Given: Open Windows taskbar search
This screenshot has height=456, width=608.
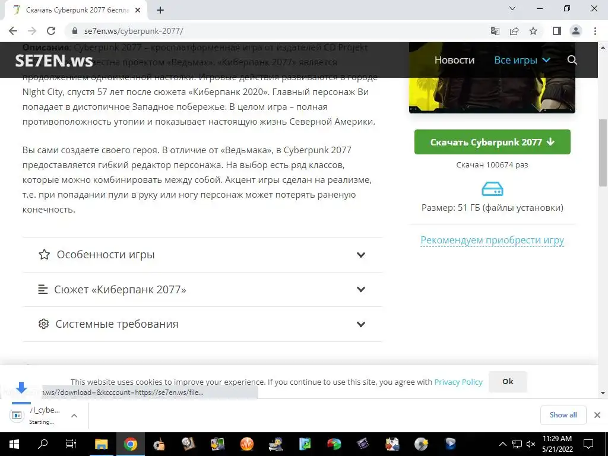Looking at the screenshot, I should 43,444.
